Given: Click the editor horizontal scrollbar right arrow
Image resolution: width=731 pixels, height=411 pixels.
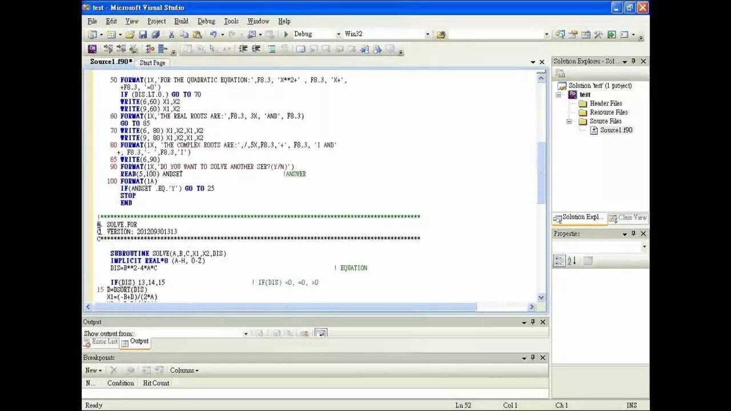Looking at the screenshot, I should click(x=531, y=307).
